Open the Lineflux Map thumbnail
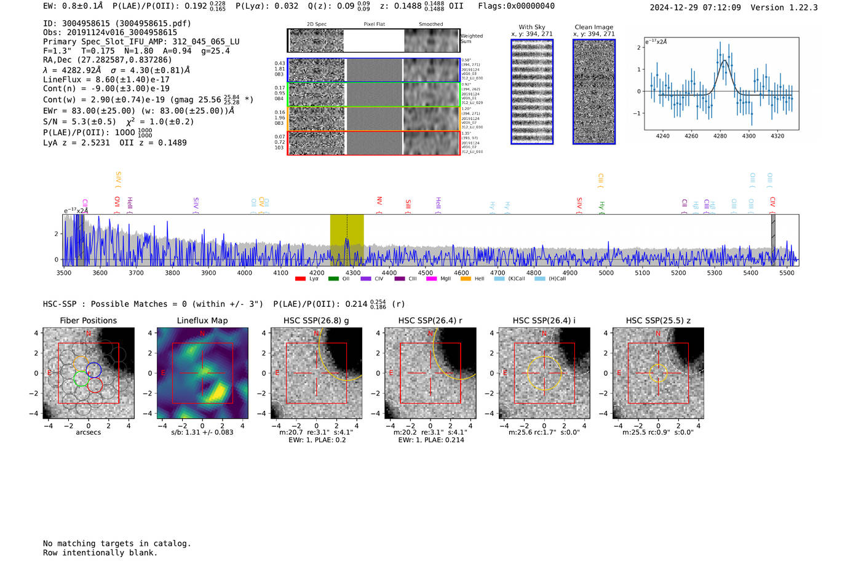 (x=202, y=373)
